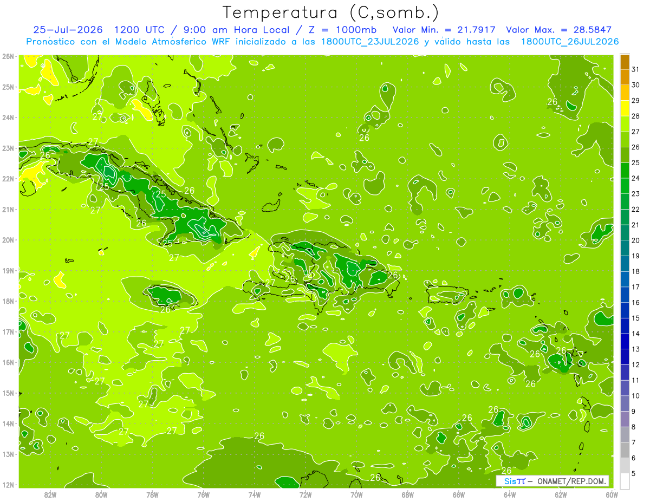The height and width of the screenshot is (502, 650).
Task: Click the legend value 29
Action: click(x=635, y=101)
